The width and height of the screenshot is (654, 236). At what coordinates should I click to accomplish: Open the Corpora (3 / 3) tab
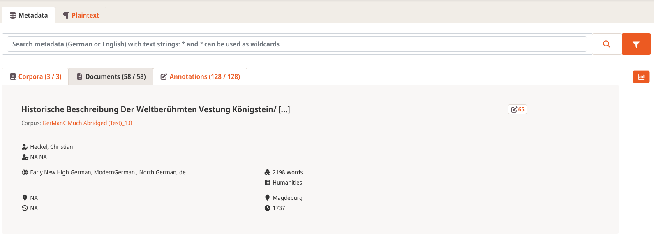[35, 76]
